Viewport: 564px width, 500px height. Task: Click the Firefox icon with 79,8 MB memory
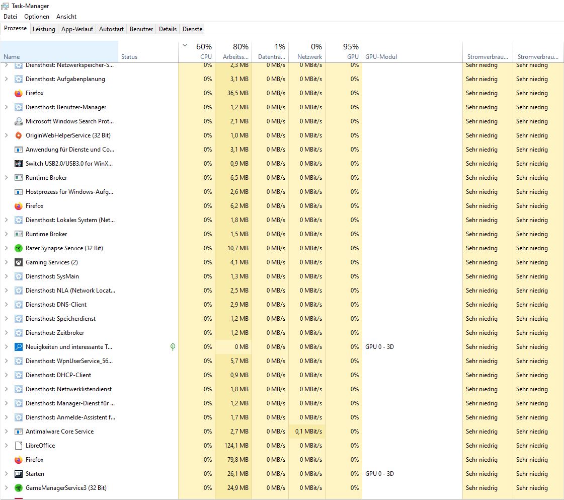(x=18, y=460)
